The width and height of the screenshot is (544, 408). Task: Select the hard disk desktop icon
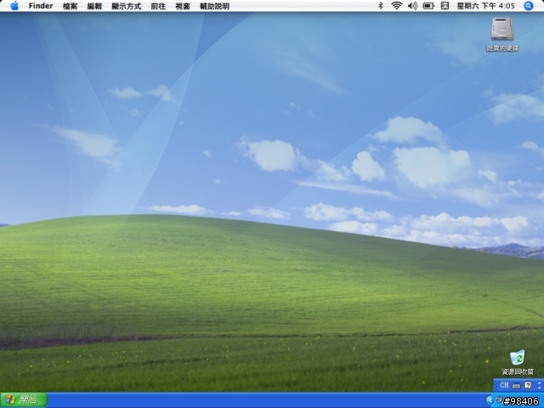click(x=502, y=29)
